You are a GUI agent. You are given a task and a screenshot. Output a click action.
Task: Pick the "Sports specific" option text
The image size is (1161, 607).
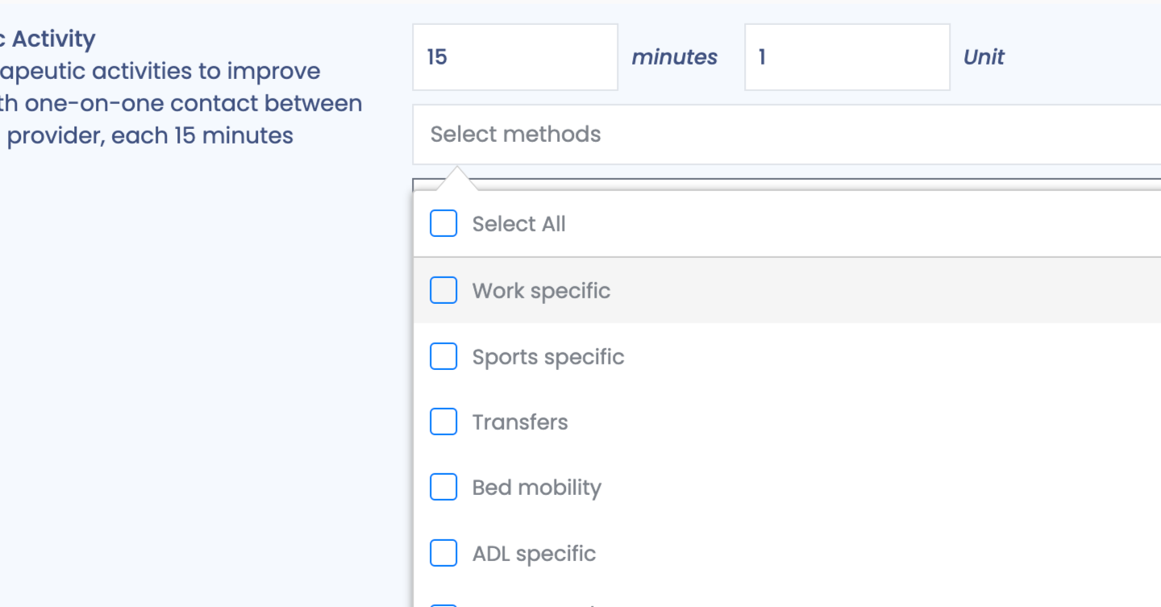pos(548,357)
